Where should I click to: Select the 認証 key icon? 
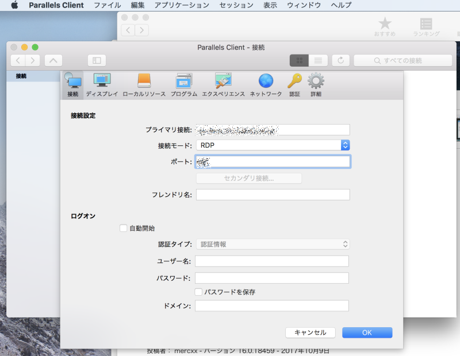point(294,82)
